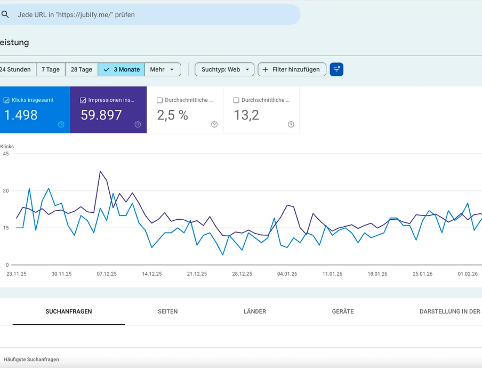Image resolution: width=482 pixels, height=368 pixels.
Task: Click the help icon on the Position card
Action: [x=291, y=124]
